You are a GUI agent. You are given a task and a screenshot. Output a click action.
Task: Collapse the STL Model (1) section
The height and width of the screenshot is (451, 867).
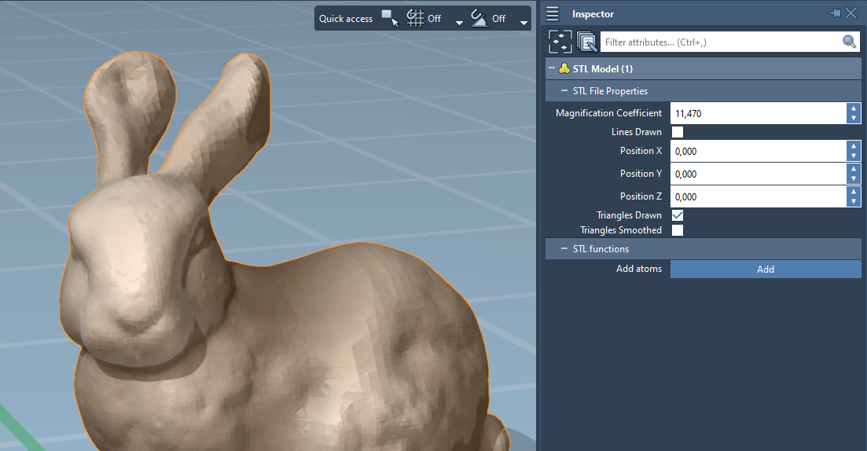coord(551,68)
